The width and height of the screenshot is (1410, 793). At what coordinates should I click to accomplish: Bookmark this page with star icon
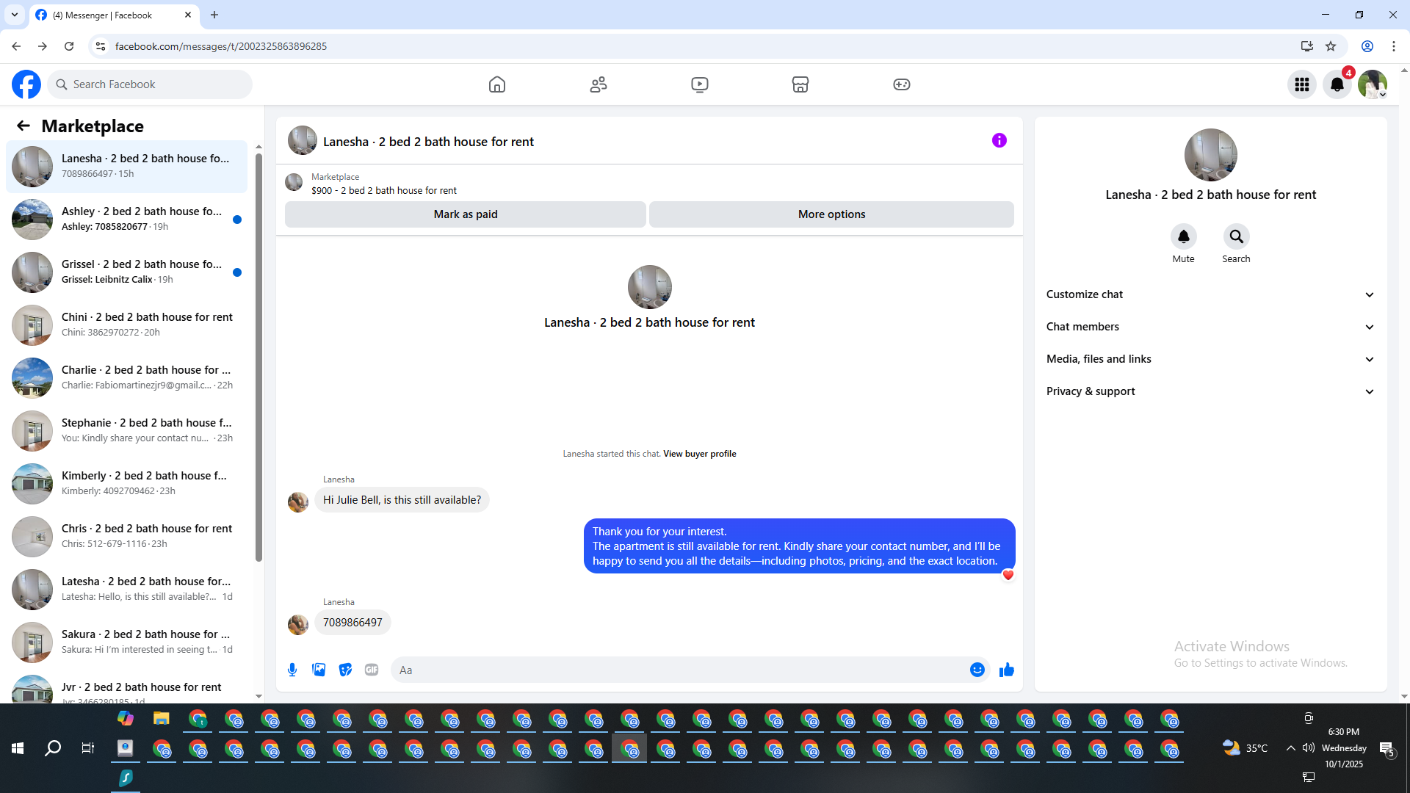(x=1331, y=46)
